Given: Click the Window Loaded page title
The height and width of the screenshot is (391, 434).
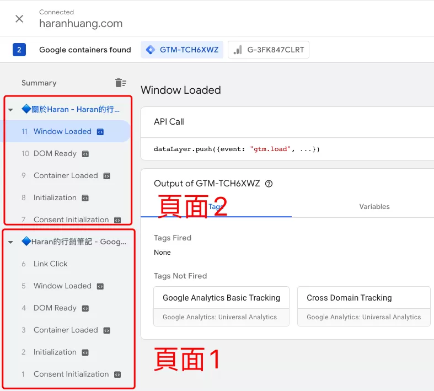Looking at the screenshot, I should (181, 90).
